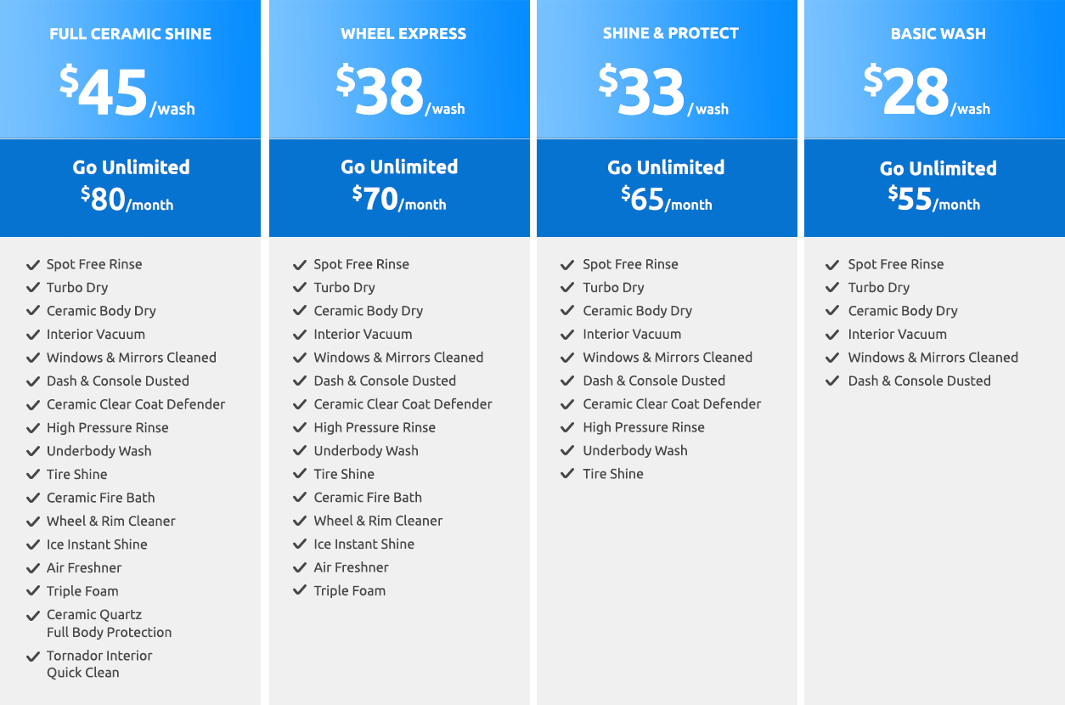This screenshot has height=705, width=1065.
Task: Select Go Unlimited $65/month Shine & Protect plan
Action: pos(667,187)
